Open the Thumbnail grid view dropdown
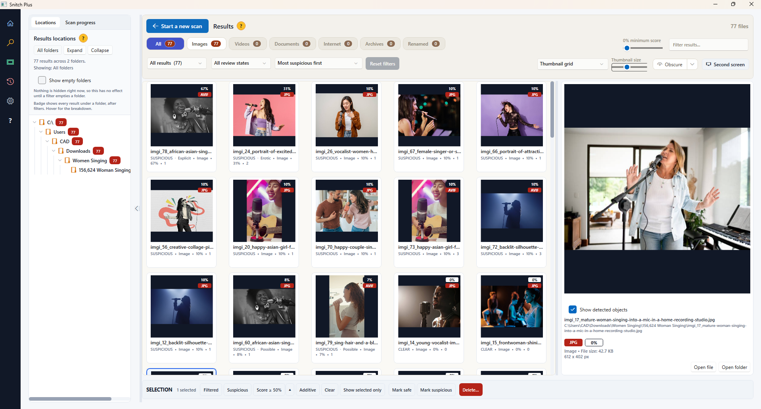761x409 pixels. (573, 64)
